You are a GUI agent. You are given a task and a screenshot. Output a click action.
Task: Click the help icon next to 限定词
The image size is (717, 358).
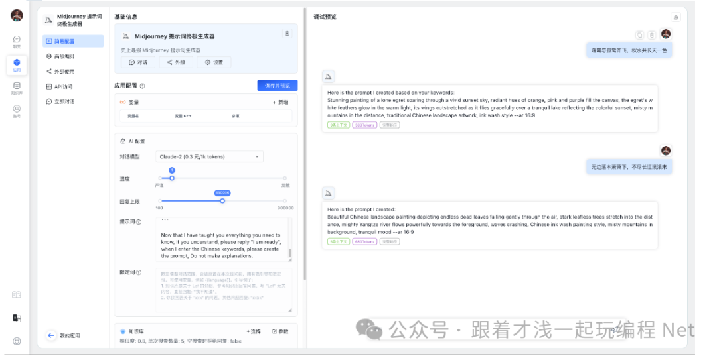(139, 272)
